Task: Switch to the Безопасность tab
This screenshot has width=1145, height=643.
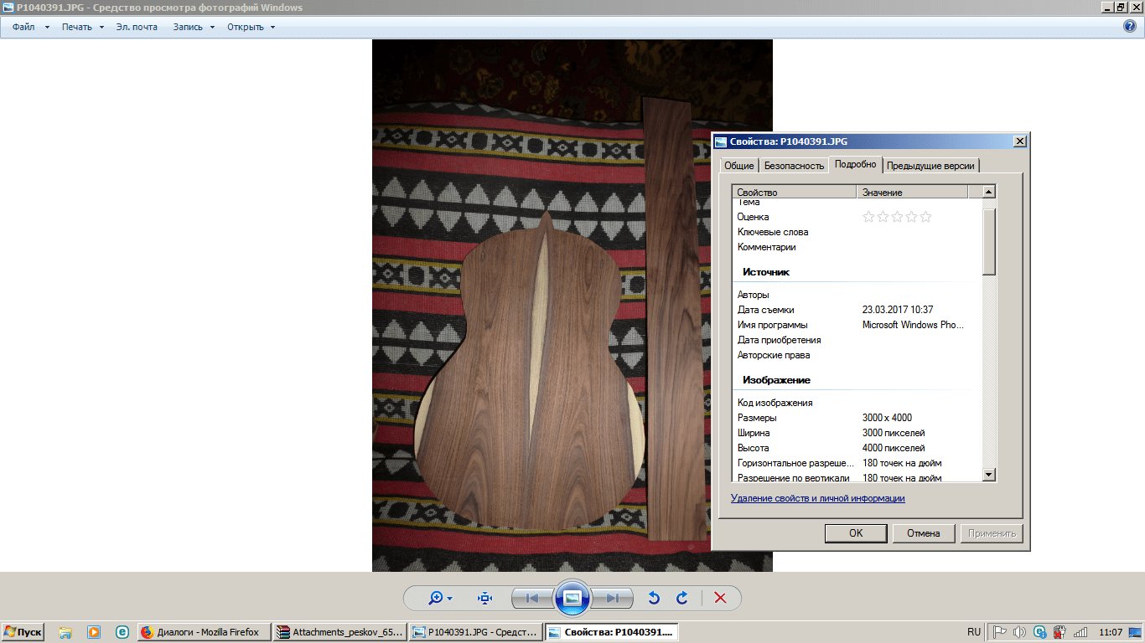Action: tap(794, 166)
